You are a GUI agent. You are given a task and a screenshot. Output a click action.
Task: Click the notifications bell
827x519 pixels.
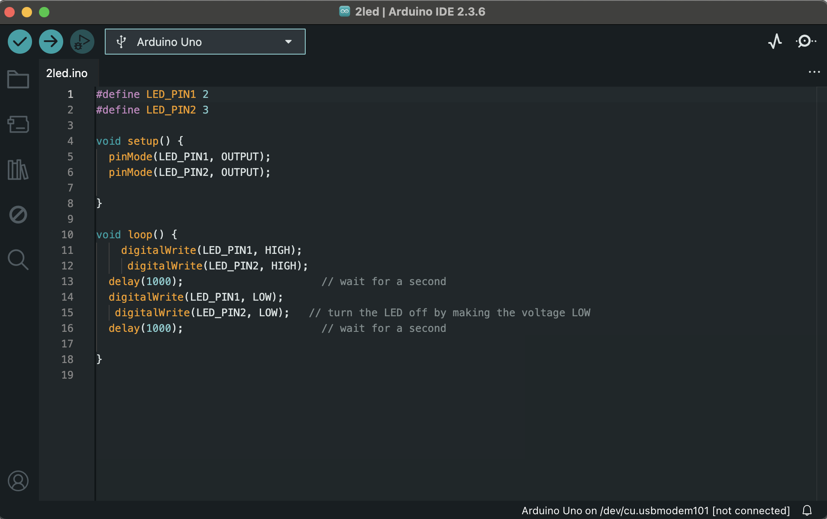point(807,511)
